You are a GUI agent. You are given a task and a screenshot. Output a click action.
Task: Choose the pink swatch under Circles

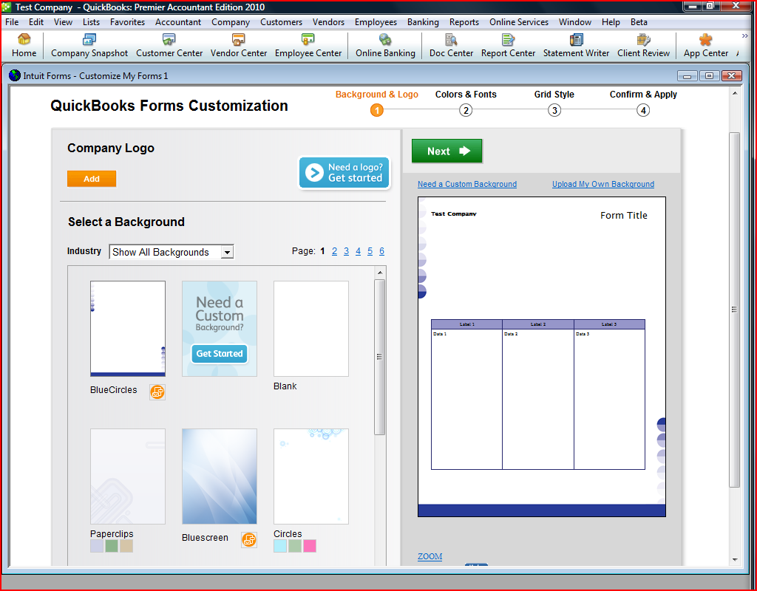click(x=310, y=546)
